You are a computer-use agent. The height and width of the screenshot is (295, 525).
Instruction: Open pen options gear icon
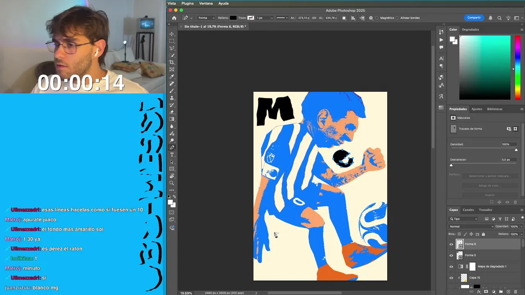point(371,18)
